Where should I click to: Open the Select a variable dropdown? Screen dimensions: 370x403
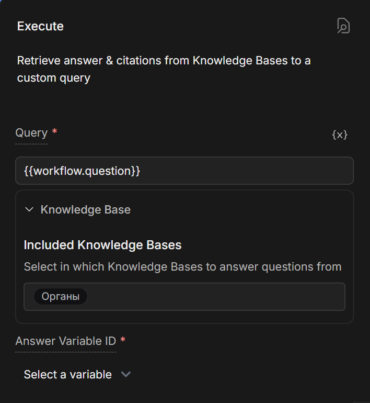point(77,375)
